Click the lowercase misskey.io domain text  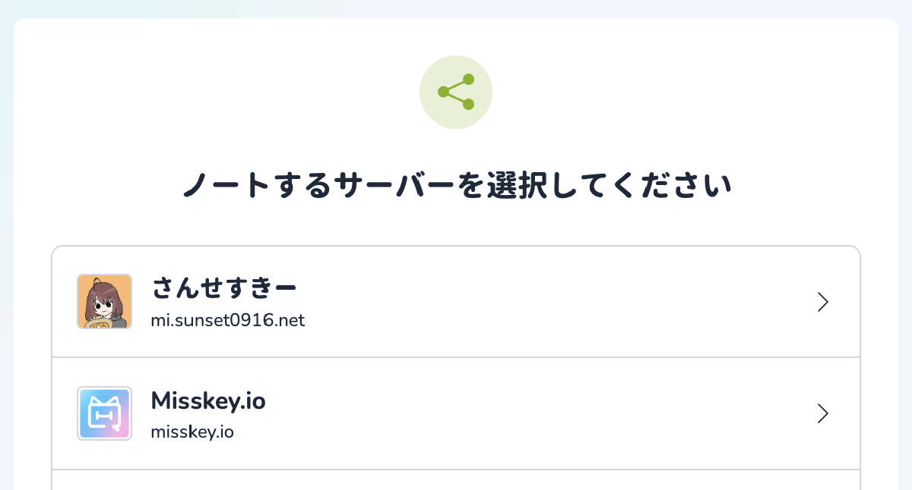coord(192,432)
